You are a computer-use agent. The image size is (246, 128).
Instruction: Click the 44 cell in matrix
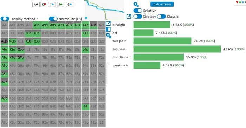tap(85, 106)
